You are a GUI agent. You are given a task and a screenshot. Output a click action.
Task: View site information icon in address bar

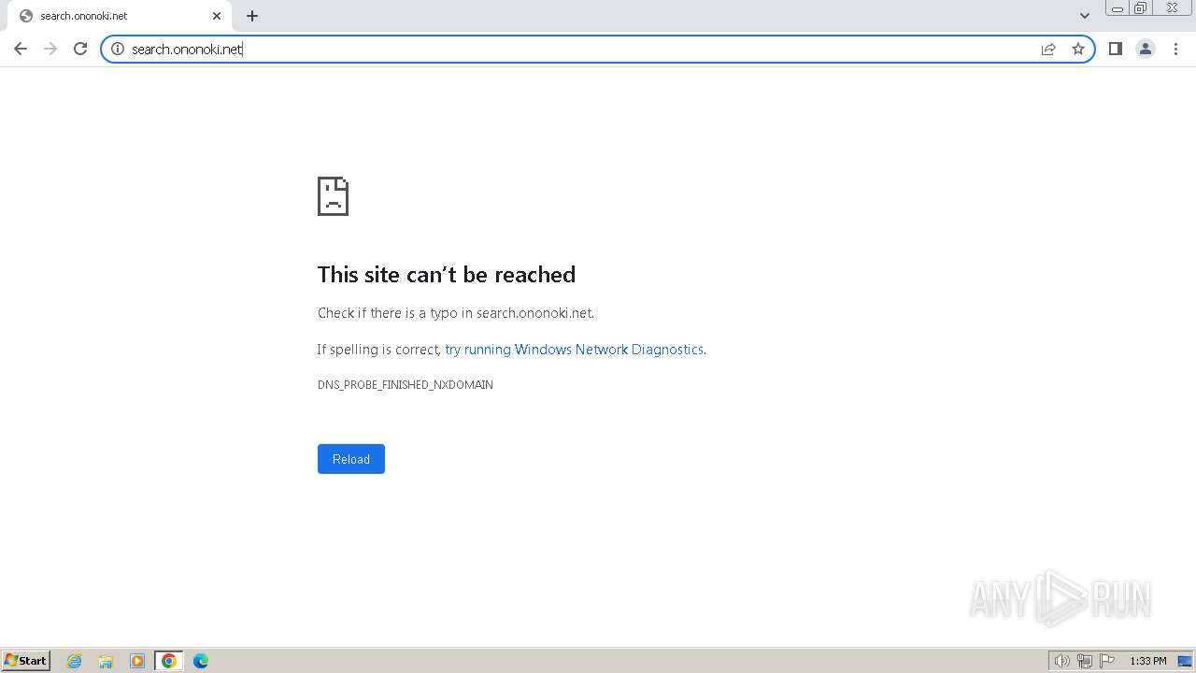(118, 49)
